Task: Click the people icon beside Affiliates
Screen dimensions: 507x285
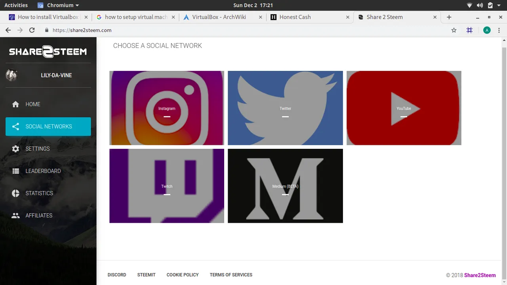Action: (15, 216)
